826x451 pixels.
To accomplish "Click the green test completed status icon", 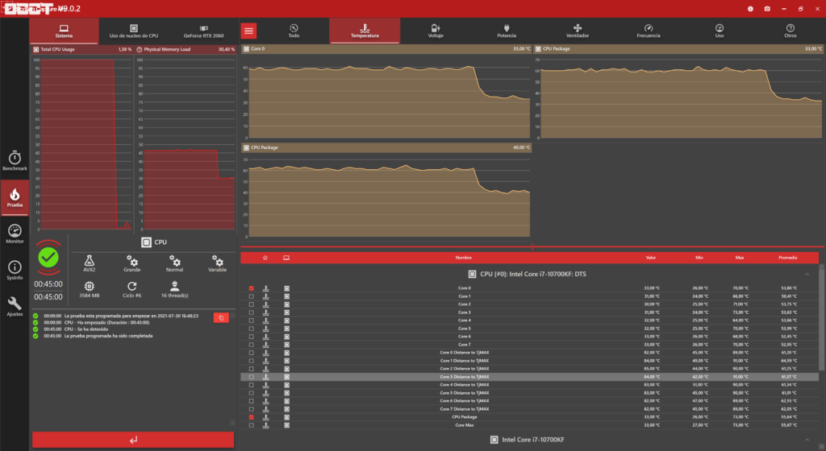I will point(48,258).
